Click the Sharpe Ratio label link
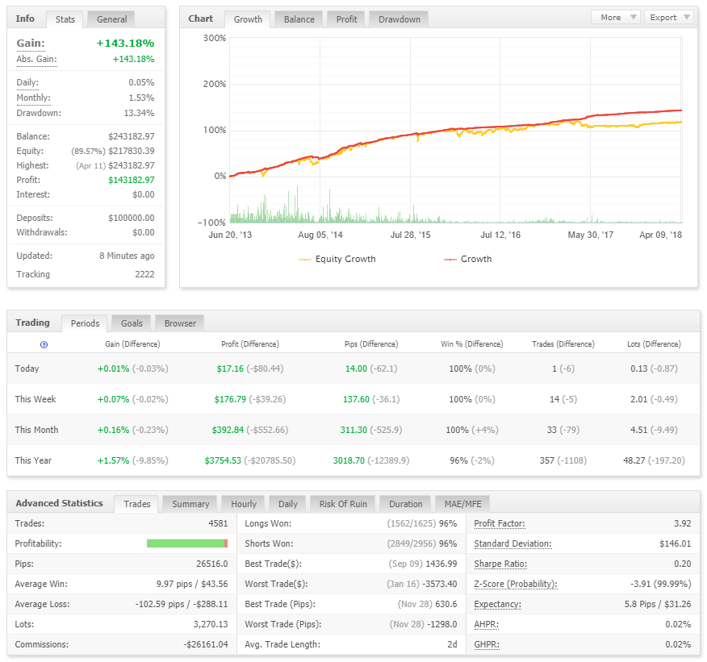This screenshot has width=707, height=662. (500, 564)
